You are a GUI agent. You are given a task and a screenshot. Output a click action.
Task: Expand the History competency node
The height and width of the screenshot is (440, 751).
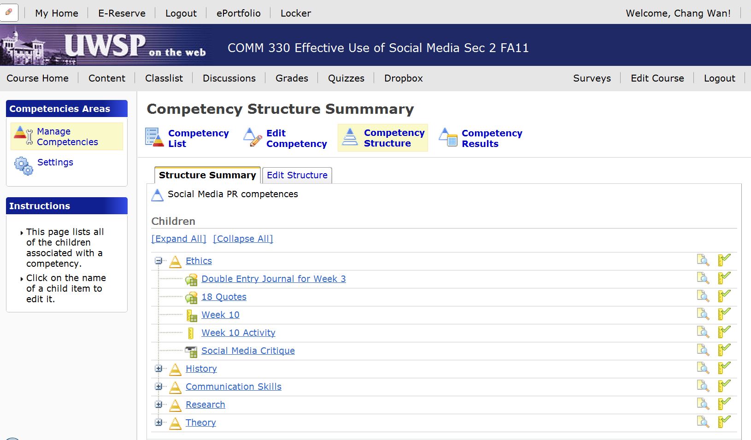(158, 369)
